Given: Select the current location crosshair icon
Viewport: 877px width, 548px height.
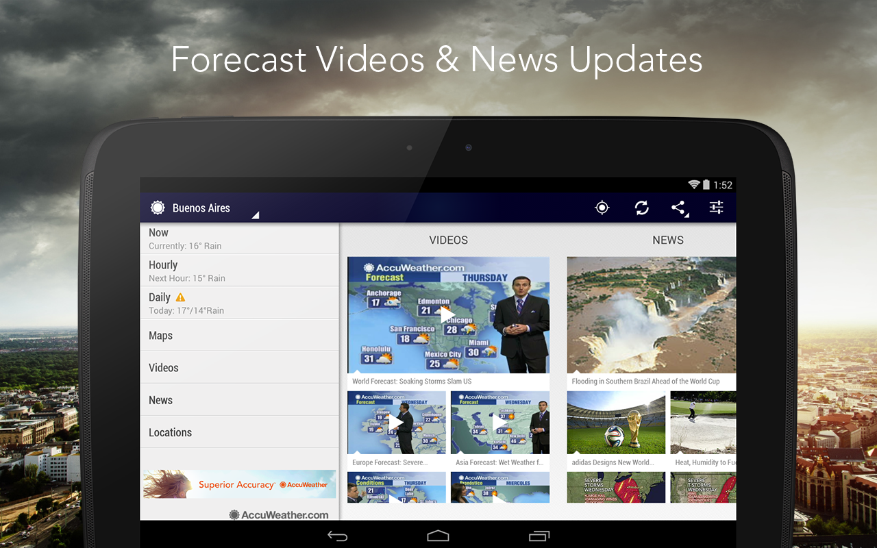Looking at the screenshot, I should [x=602, y=207].
